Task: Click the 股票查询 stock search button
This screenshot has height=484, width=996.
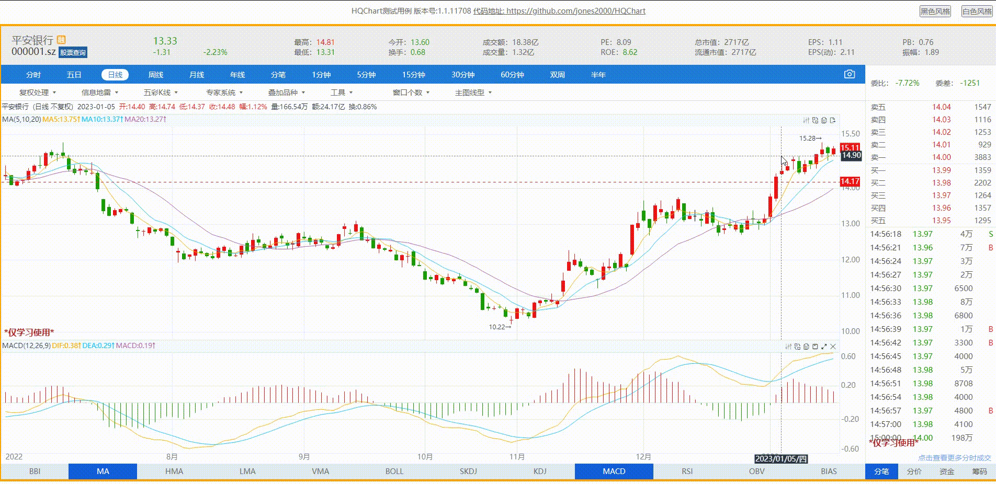Action: pos(72,52)
